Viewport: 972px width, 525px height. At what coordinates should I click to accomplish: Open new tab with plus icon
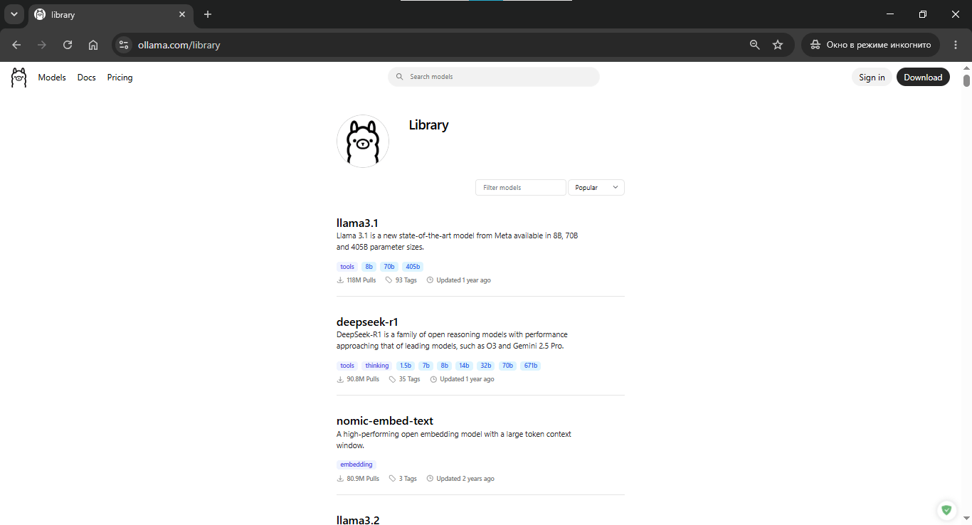click(x=208, y=14)
